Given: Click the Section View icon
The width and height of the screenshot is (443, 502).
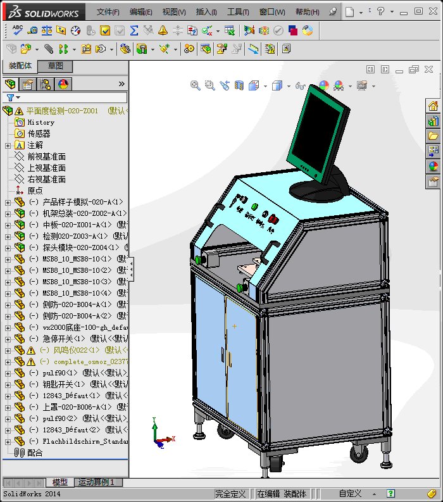Looking at the screenshot, I should tap(239, 85).
